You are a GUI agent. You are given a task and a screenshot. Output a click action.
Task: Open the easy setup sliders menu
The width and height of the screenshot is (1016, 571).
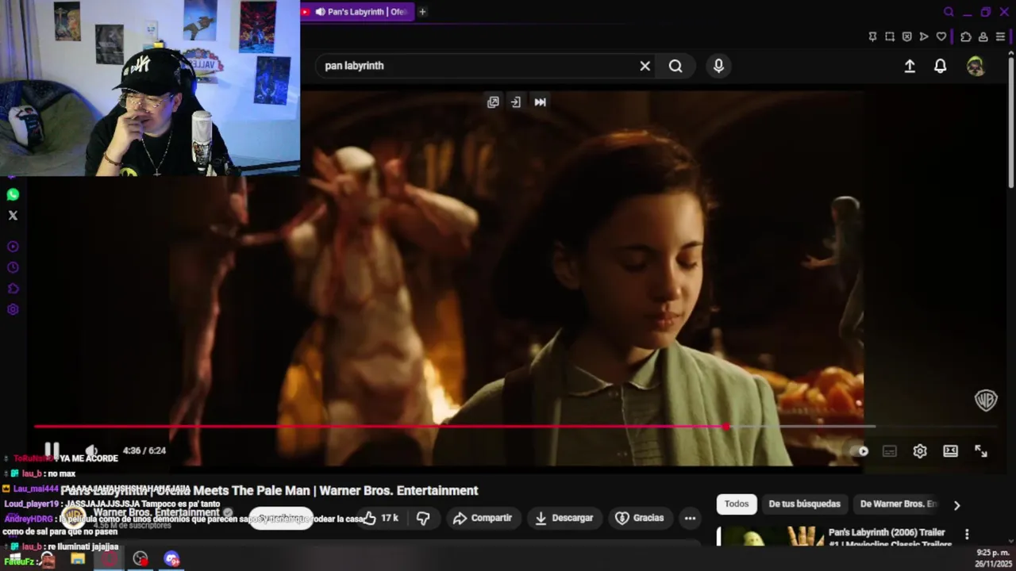1000,36
